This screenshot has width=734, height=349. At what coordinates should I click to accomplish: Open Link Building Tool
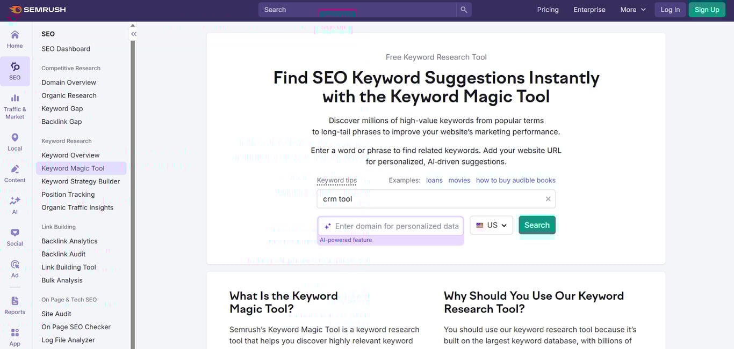tap(69, 267)
